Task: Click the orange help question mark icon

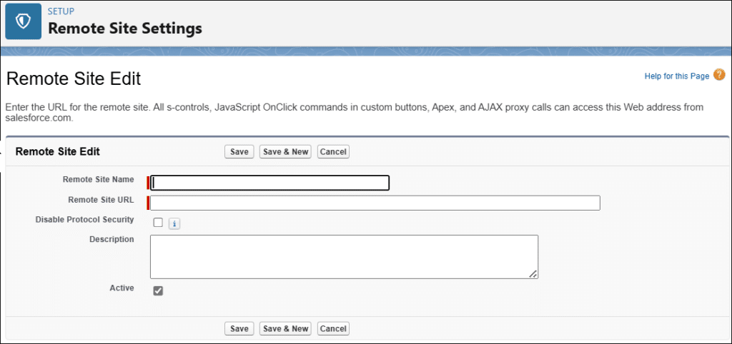Action: coord(719,74)
